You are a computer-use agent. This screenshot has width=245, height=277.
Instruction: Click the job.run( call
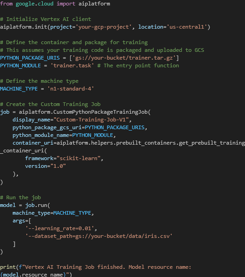point(38,205)
